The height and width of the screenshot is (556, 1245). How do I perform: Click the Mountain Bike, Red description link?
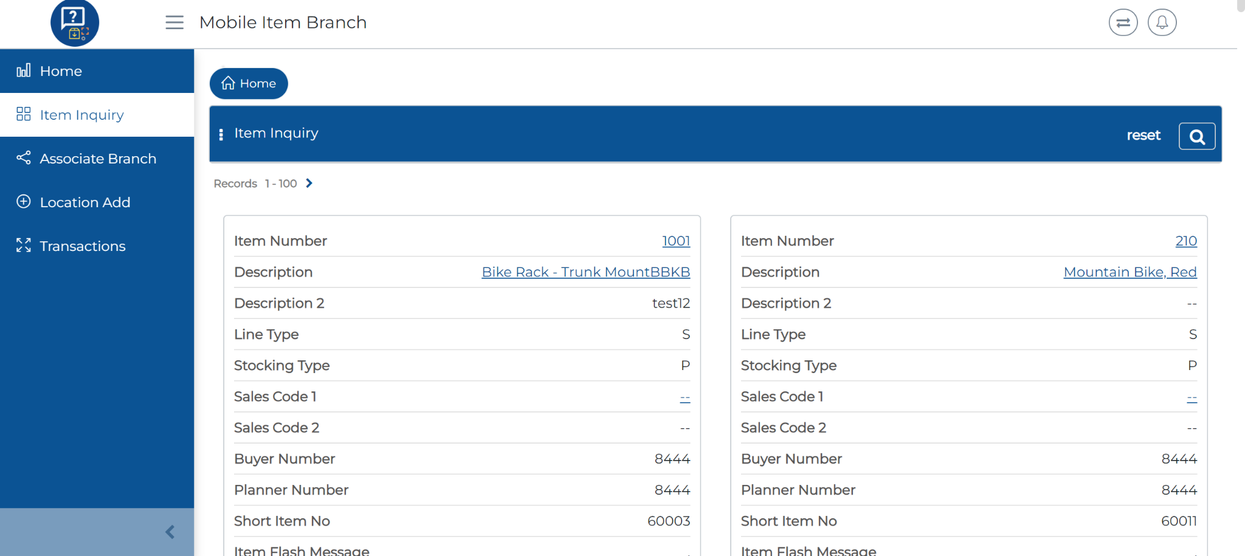1129,272
